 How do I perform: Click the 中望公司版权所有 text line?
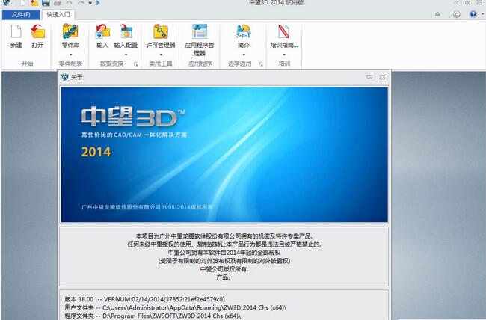(x=224, y=269)
